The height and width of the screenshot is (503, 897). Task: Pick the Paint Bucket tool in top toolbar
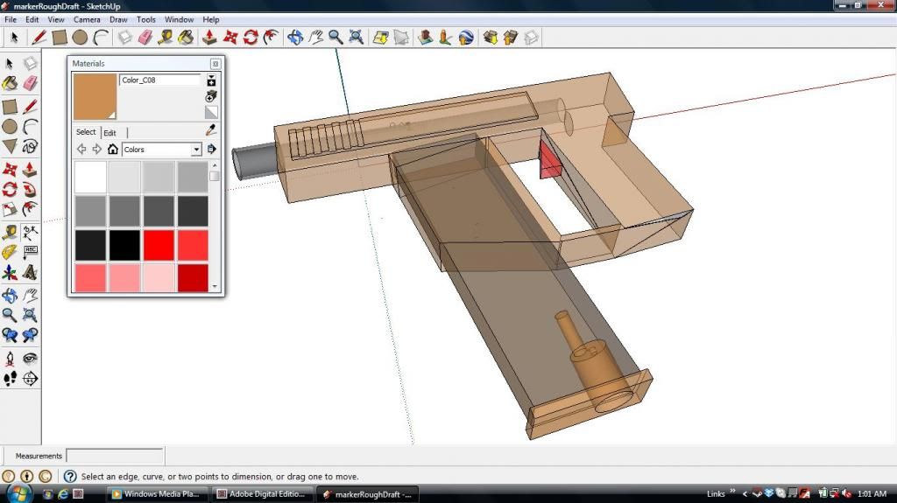pos(186,38)
